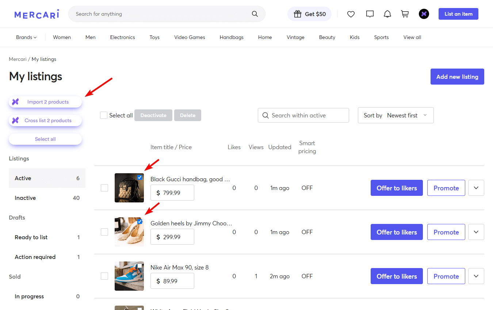Open the favorites heart icon
The image size is (493, 310).
351,14
